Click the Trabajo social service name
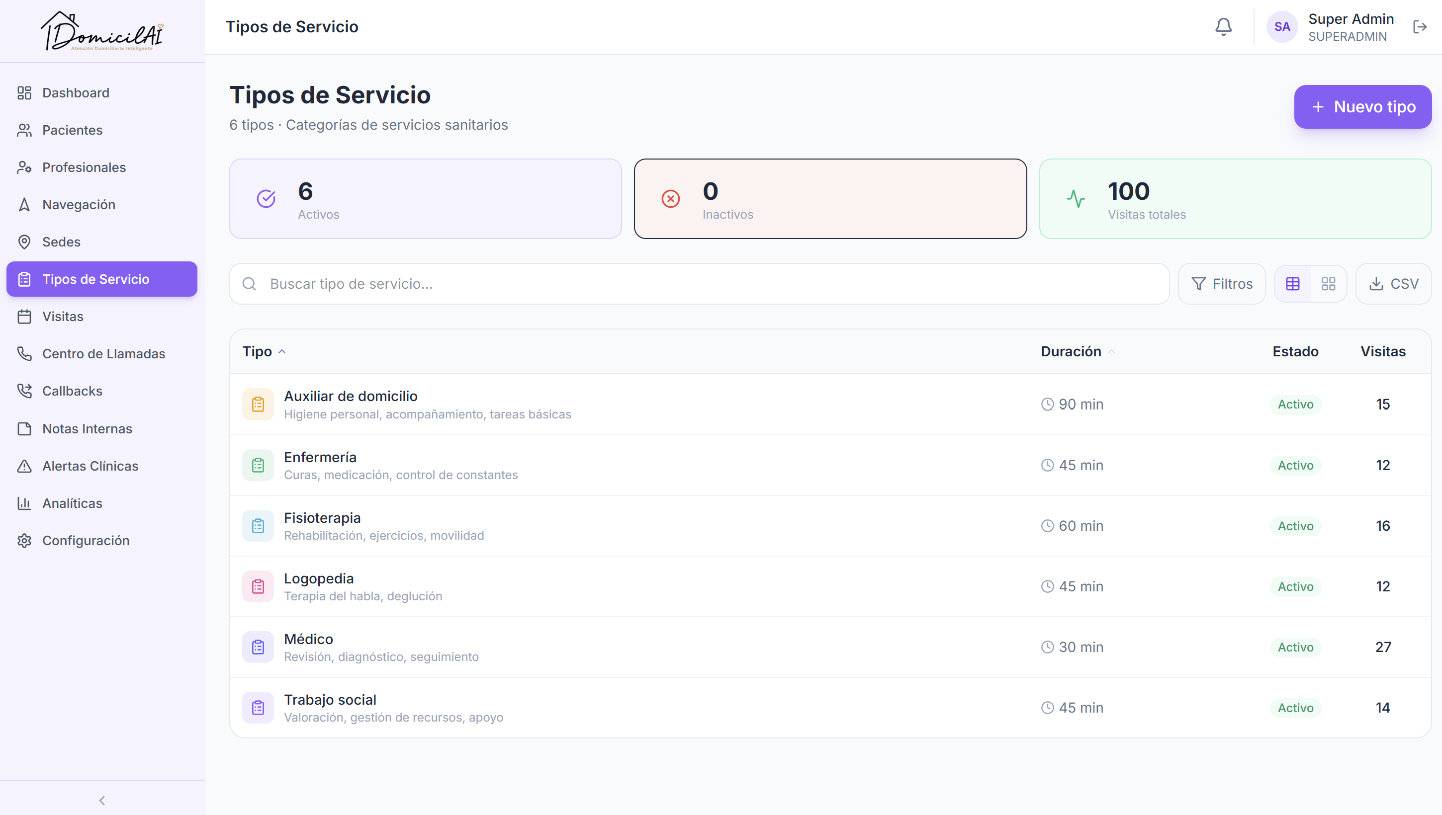This screenshot has height=815, width=1442. click(x=330, y=700)
